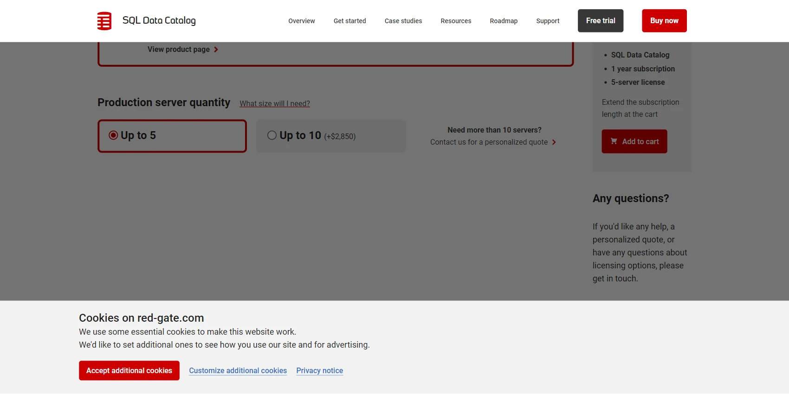Click the Production server quantity heading
This screenshot has width=789, height=394.
coord(164,102)
